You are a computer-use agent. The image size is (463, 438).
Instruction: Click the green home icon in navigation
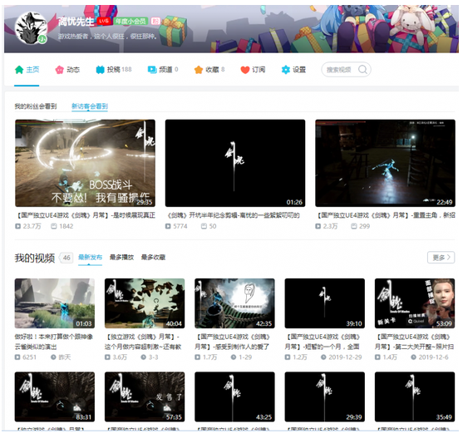click(19, 70)
